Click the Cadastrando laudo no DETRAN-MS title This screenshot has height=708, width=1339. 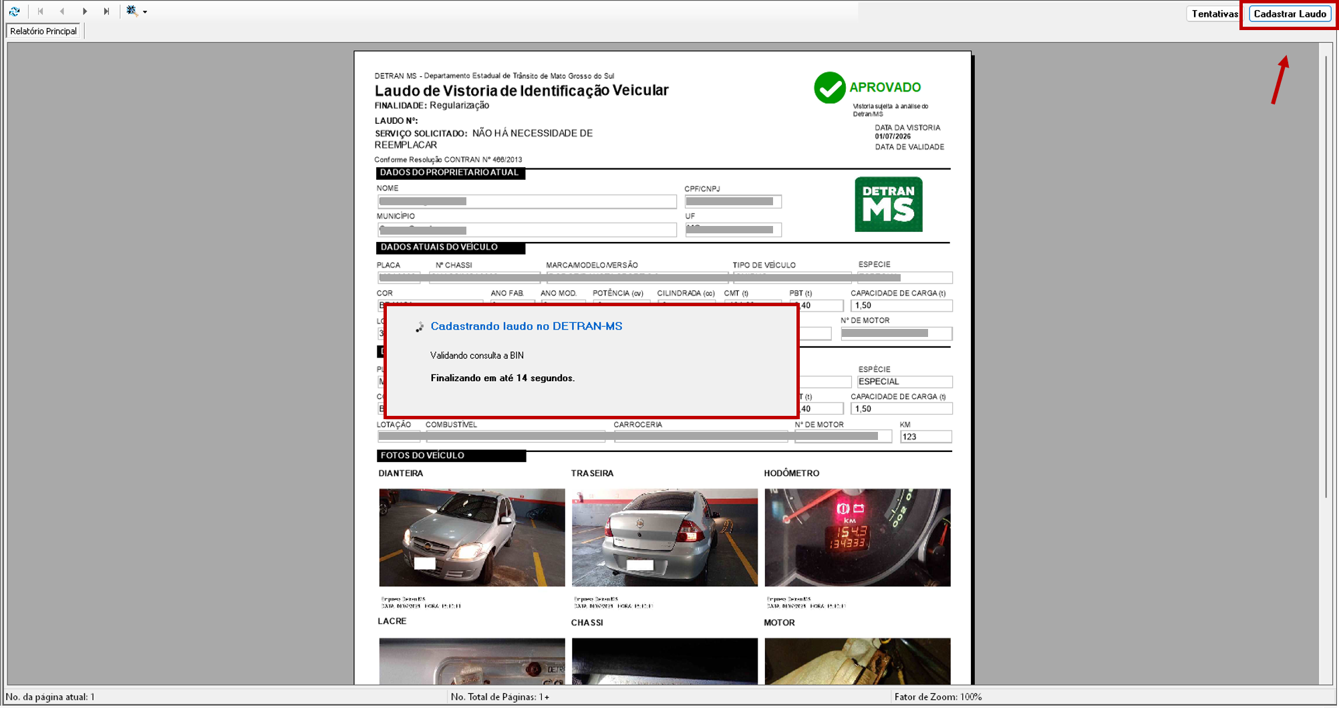click(x=526, y=326)
